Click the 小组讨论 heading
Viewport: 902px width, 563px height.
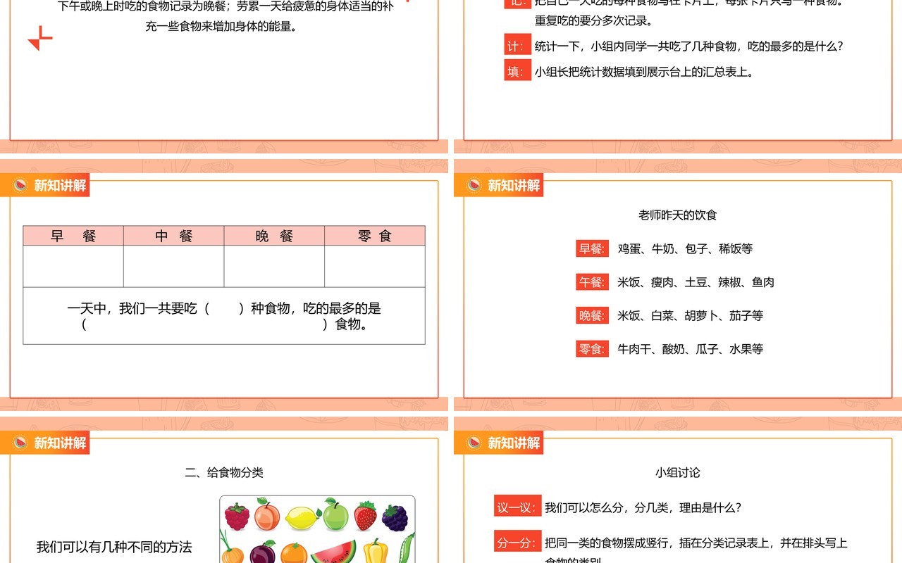pos(677,473)
